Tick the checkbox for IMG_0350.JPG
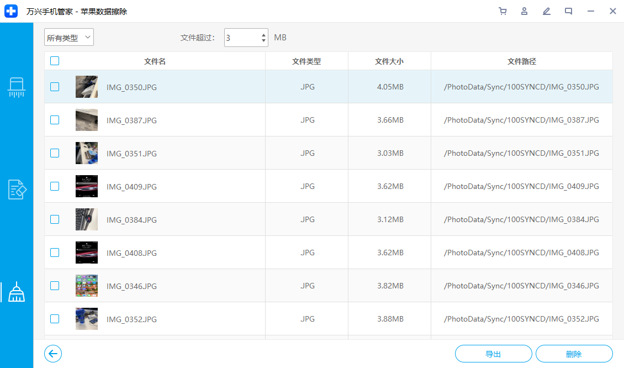Screen dimensions: 624x368 coord(55,87)
